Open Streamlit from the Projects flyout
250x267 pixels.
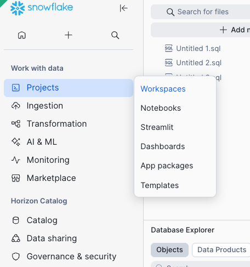157,127
